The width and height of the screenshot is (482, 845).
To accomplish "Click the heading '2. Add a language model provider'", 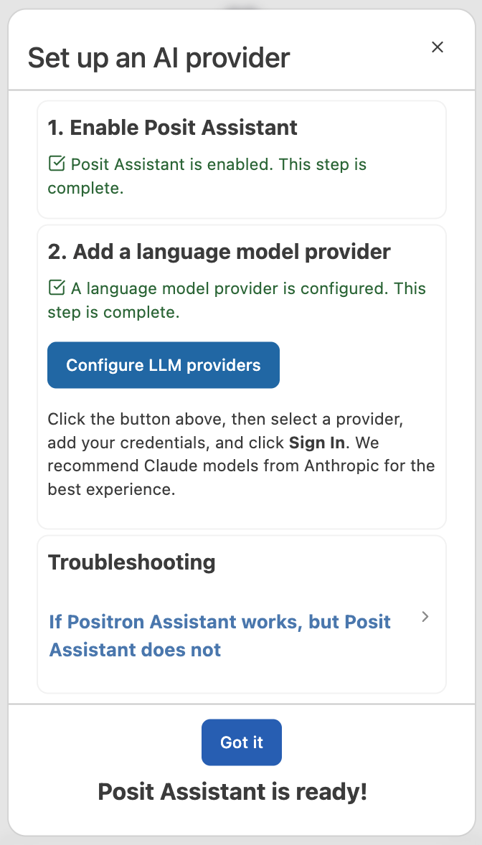I will click(x=219, y=252).
